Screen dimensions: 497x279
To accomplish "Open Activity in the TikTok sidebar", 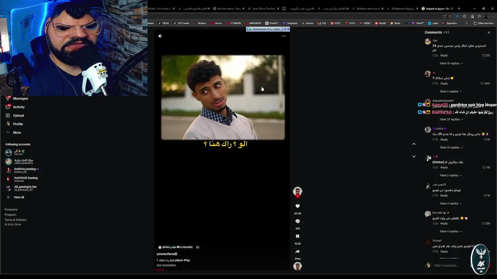I will pyautogui.click(x=15, y=107).
